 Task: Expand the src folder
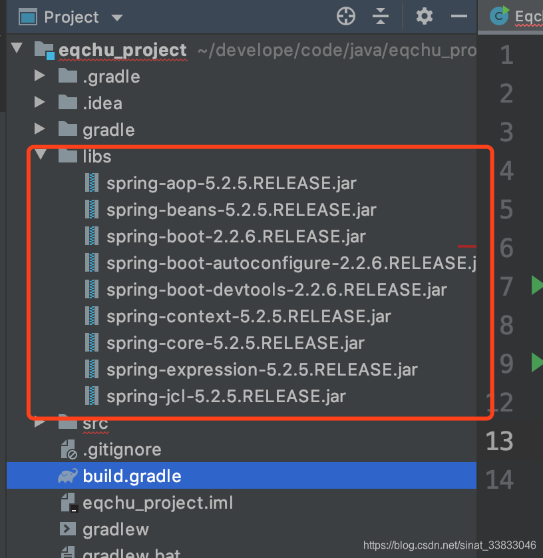39,423
